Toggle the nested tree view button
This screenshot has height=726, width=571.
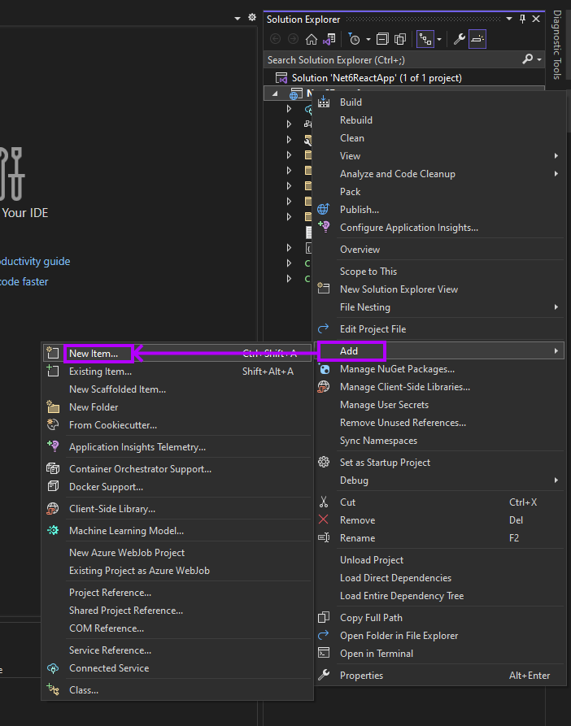[425, 39]
